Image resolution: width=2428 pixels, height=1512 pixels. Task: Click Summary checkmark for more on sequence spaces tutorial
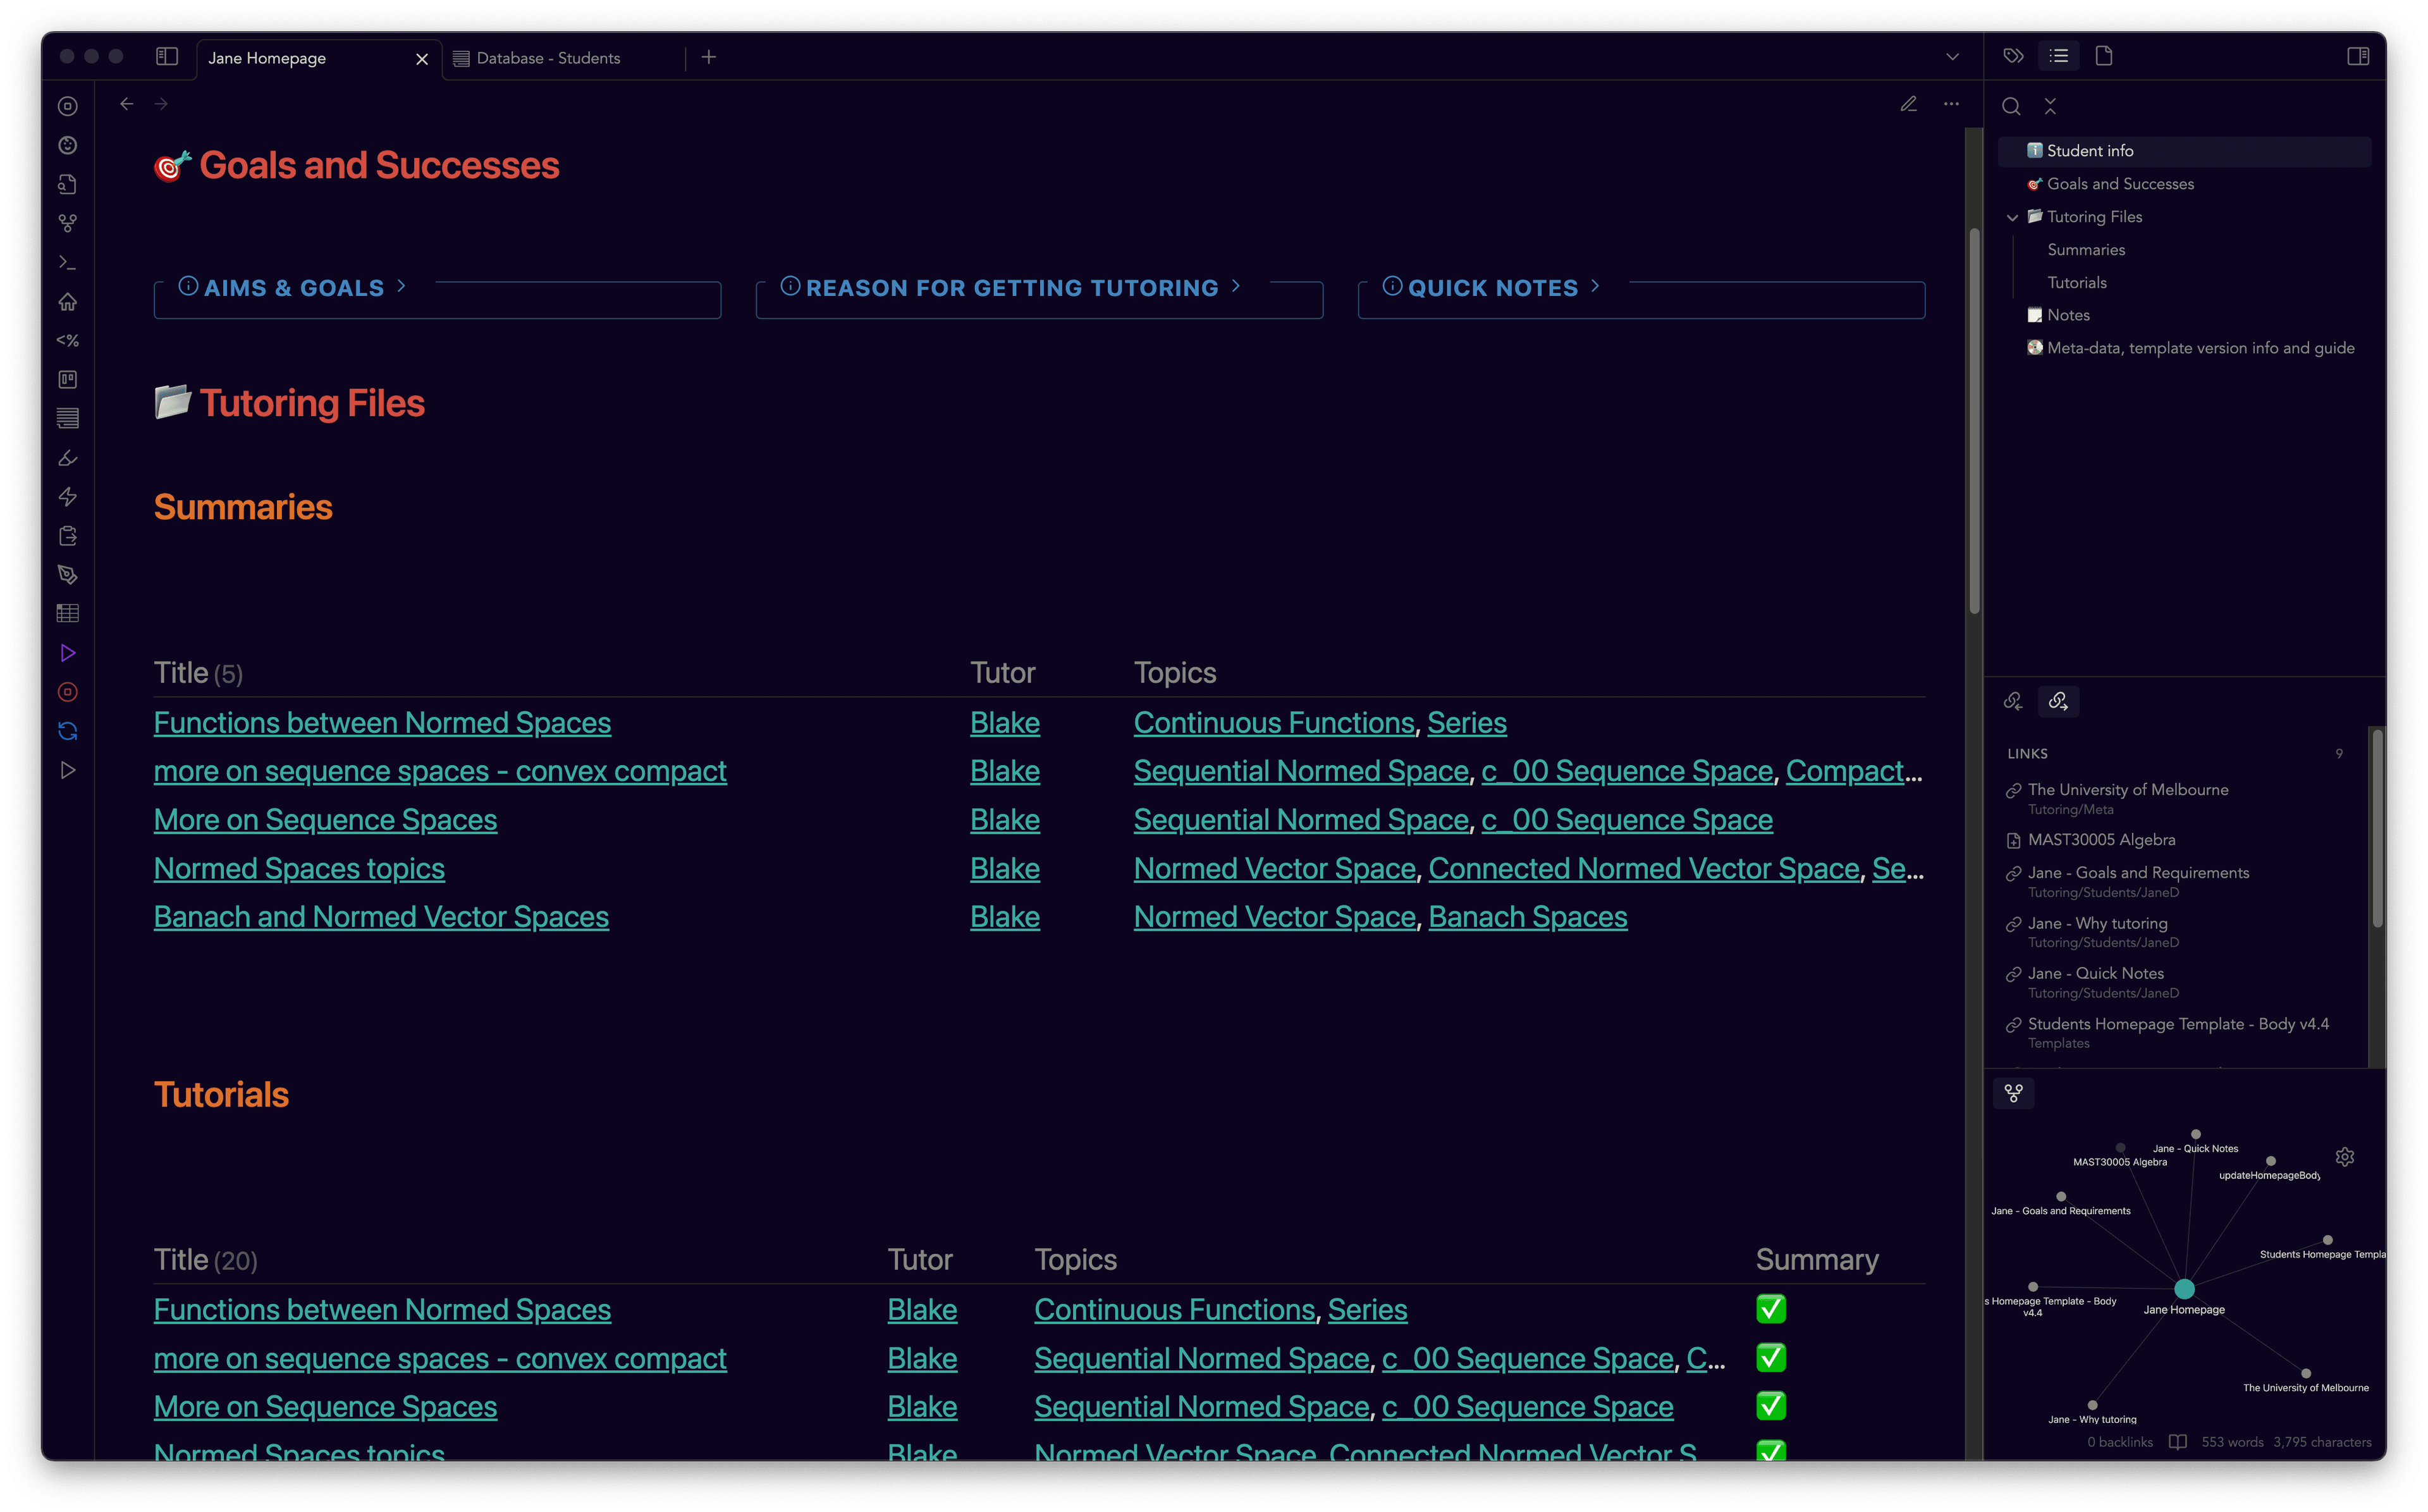1770,1358
